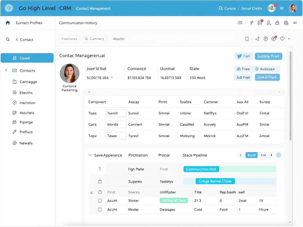
Task: Click the Piperge sidebar icon
Action: (14, 122)
